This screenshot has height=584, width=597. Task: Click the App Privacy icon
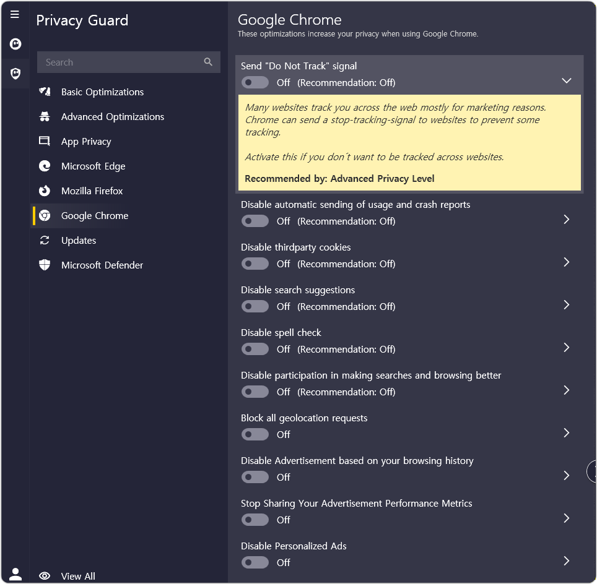[x=44, y=141]
